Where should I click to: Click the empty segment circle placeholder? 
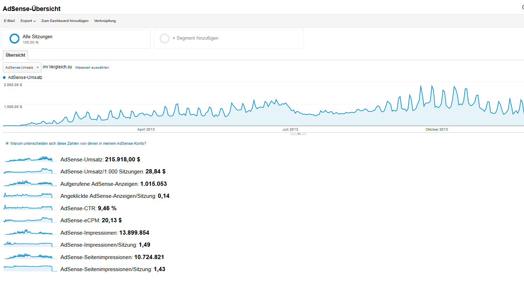point(165,39)
